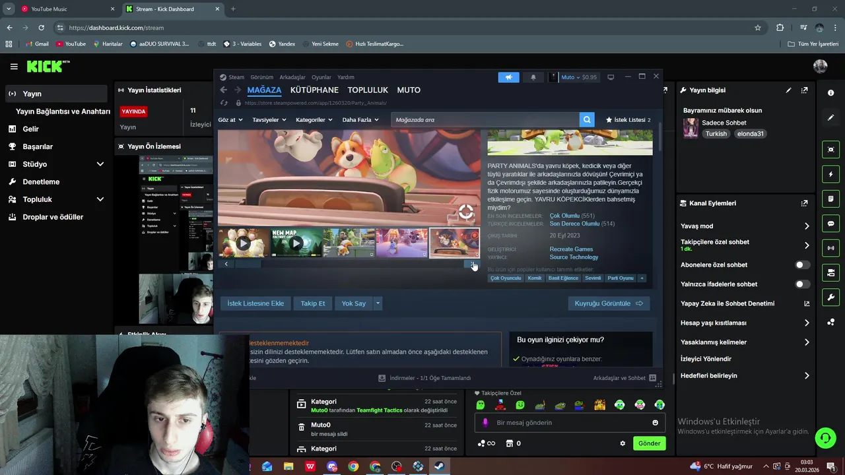
Task: Open the Kick profile avatar menu
Action: coord(821,66)
